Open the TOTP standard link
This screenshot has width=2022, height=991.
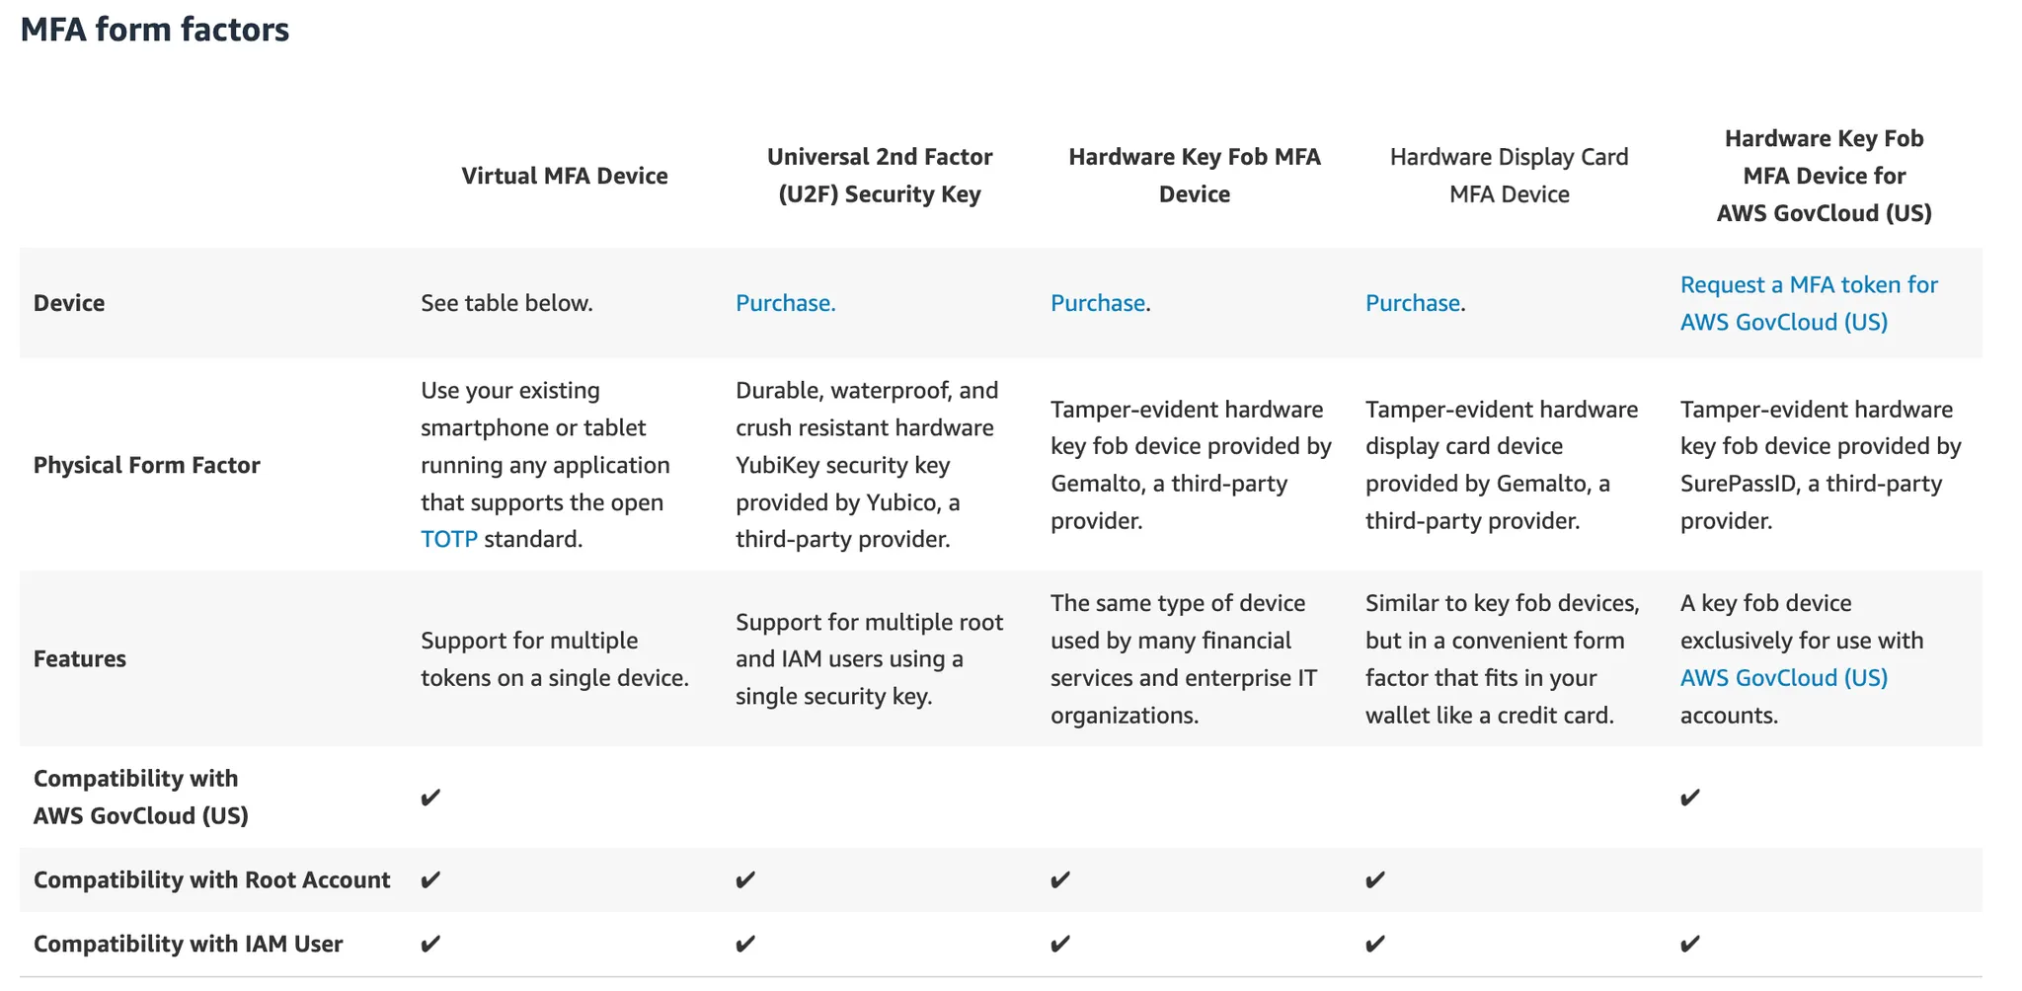[448, 539]
